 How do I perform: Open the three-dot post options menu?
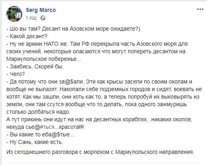[x=200, y=9]
